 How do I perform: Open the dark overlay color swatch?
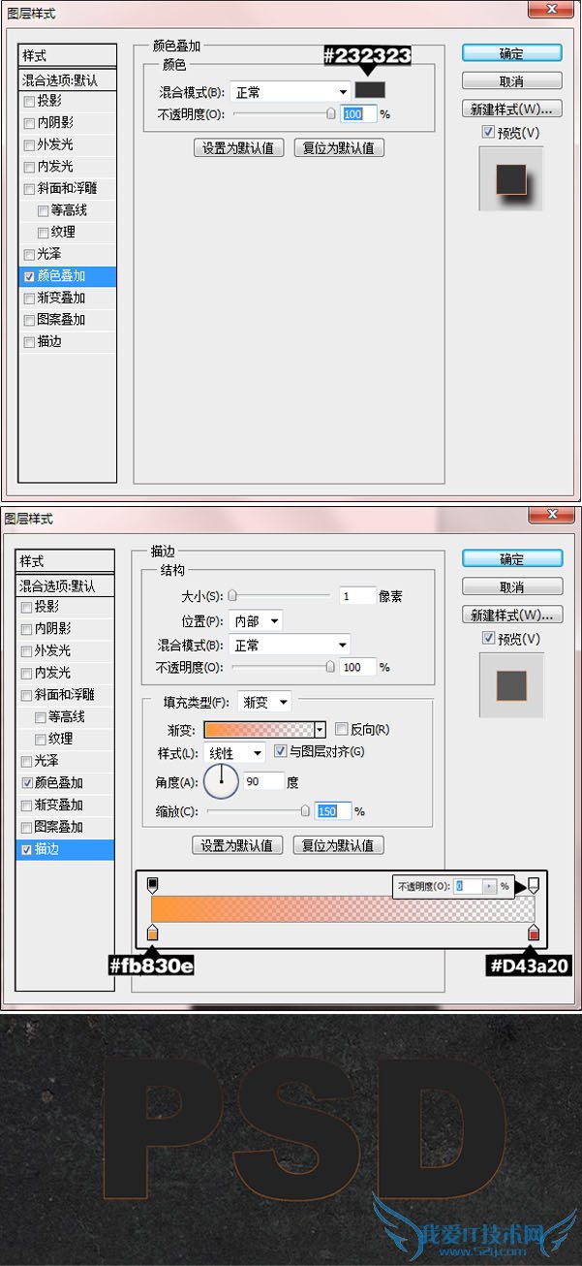pos(370,90)
